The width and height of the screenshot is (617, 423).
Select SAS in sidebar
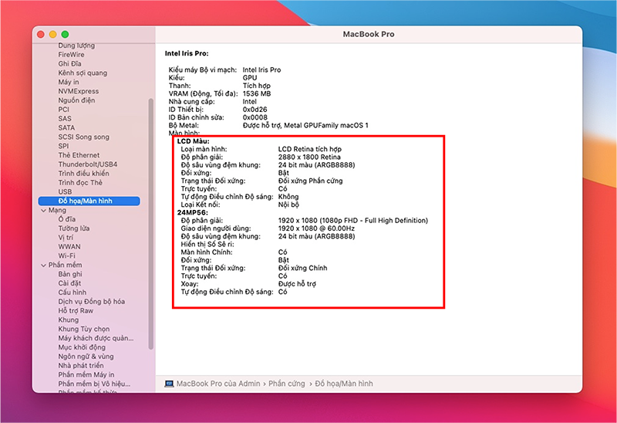65,119
